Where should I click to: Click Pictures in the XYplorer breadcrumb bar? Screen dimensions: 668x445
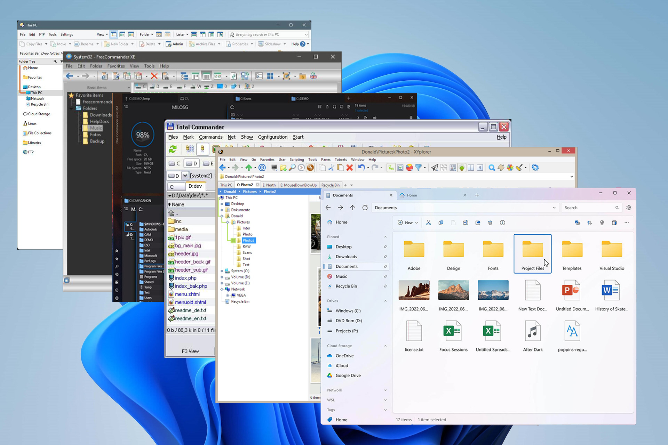249,192
